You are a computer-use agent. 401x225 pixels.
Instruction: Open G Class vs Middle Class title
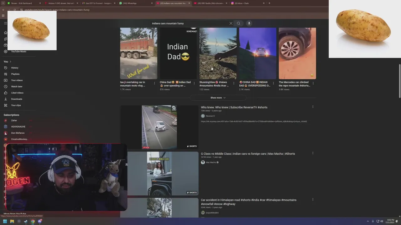coord(248,154)
